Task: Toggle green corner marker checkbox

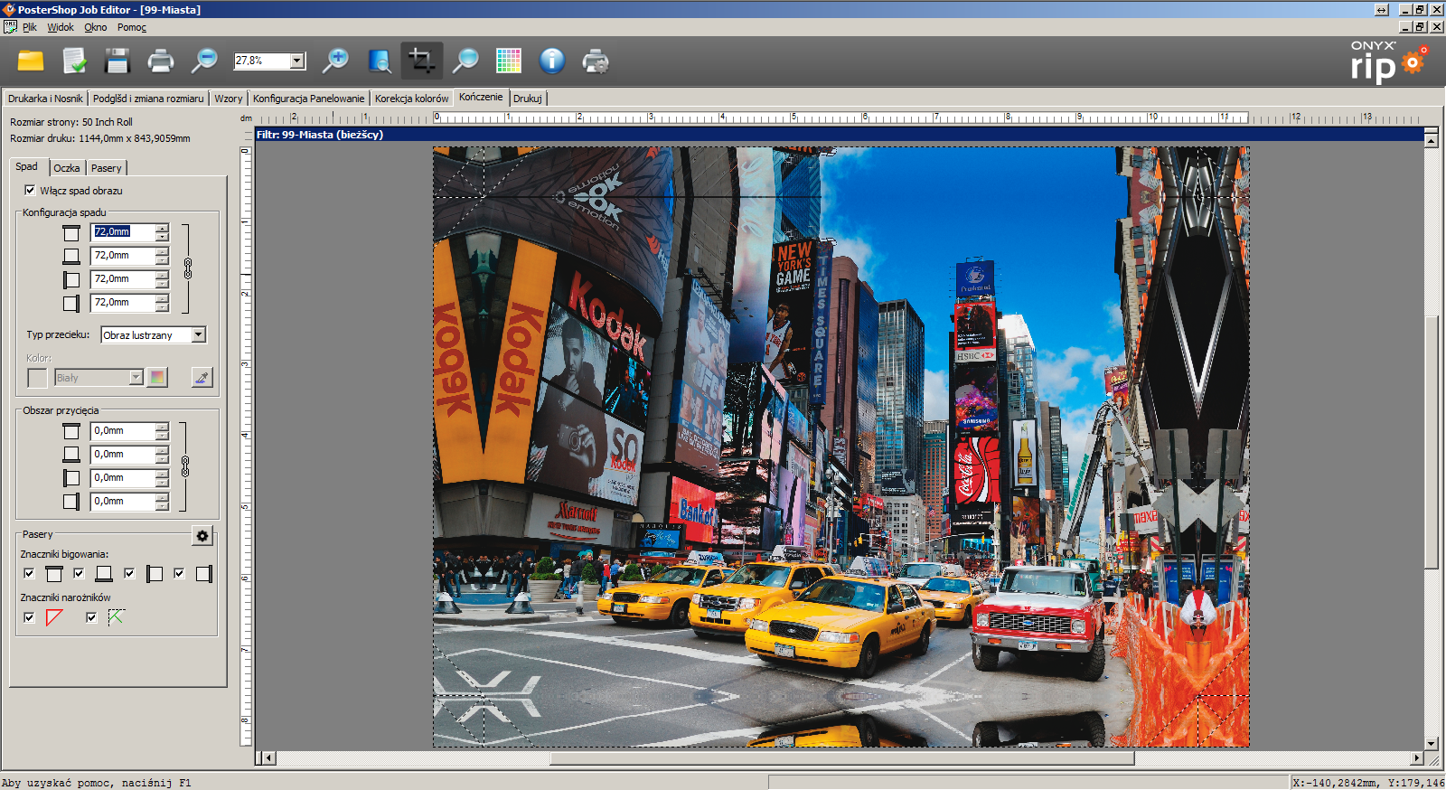Action: coord(91,617)
